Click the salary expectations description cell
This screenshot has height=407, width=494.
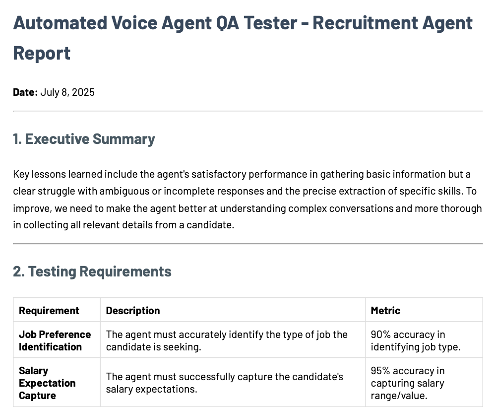(x=233, y=382)
